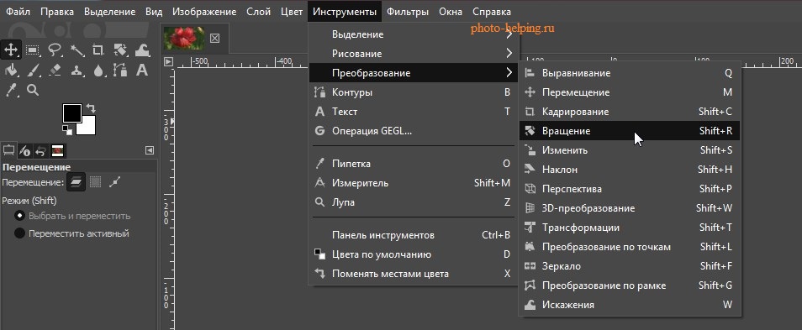Viewport: 802px width, 330px height.
Task: Swap foreground and background colors arrow
Action: 91,108
